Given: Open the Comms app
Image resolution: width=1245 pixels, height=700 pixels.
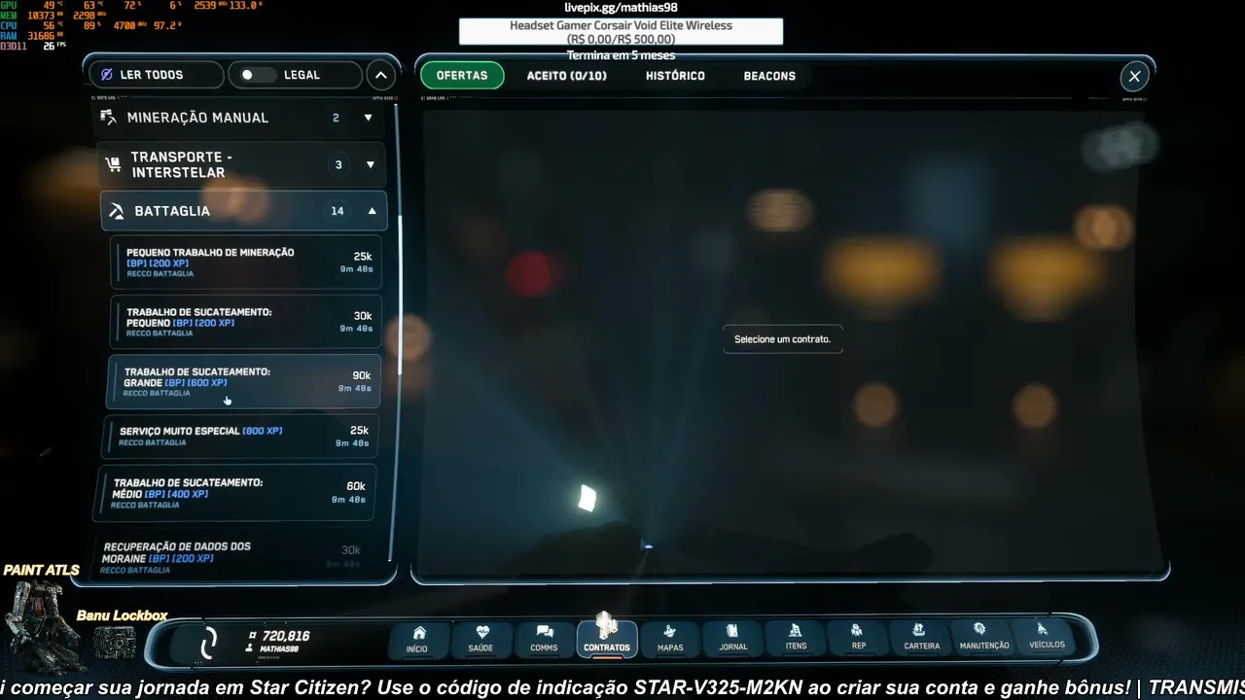Looking at the screenshot, I should (x=544, y=639).
